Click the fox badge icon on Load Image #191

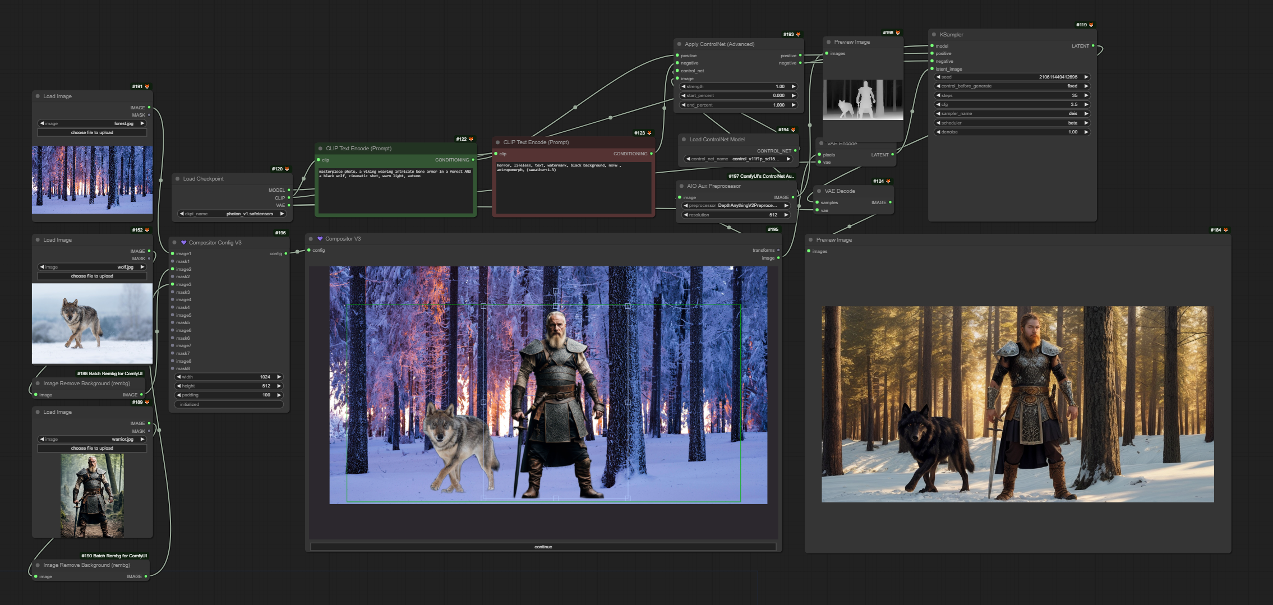[147, 86]
